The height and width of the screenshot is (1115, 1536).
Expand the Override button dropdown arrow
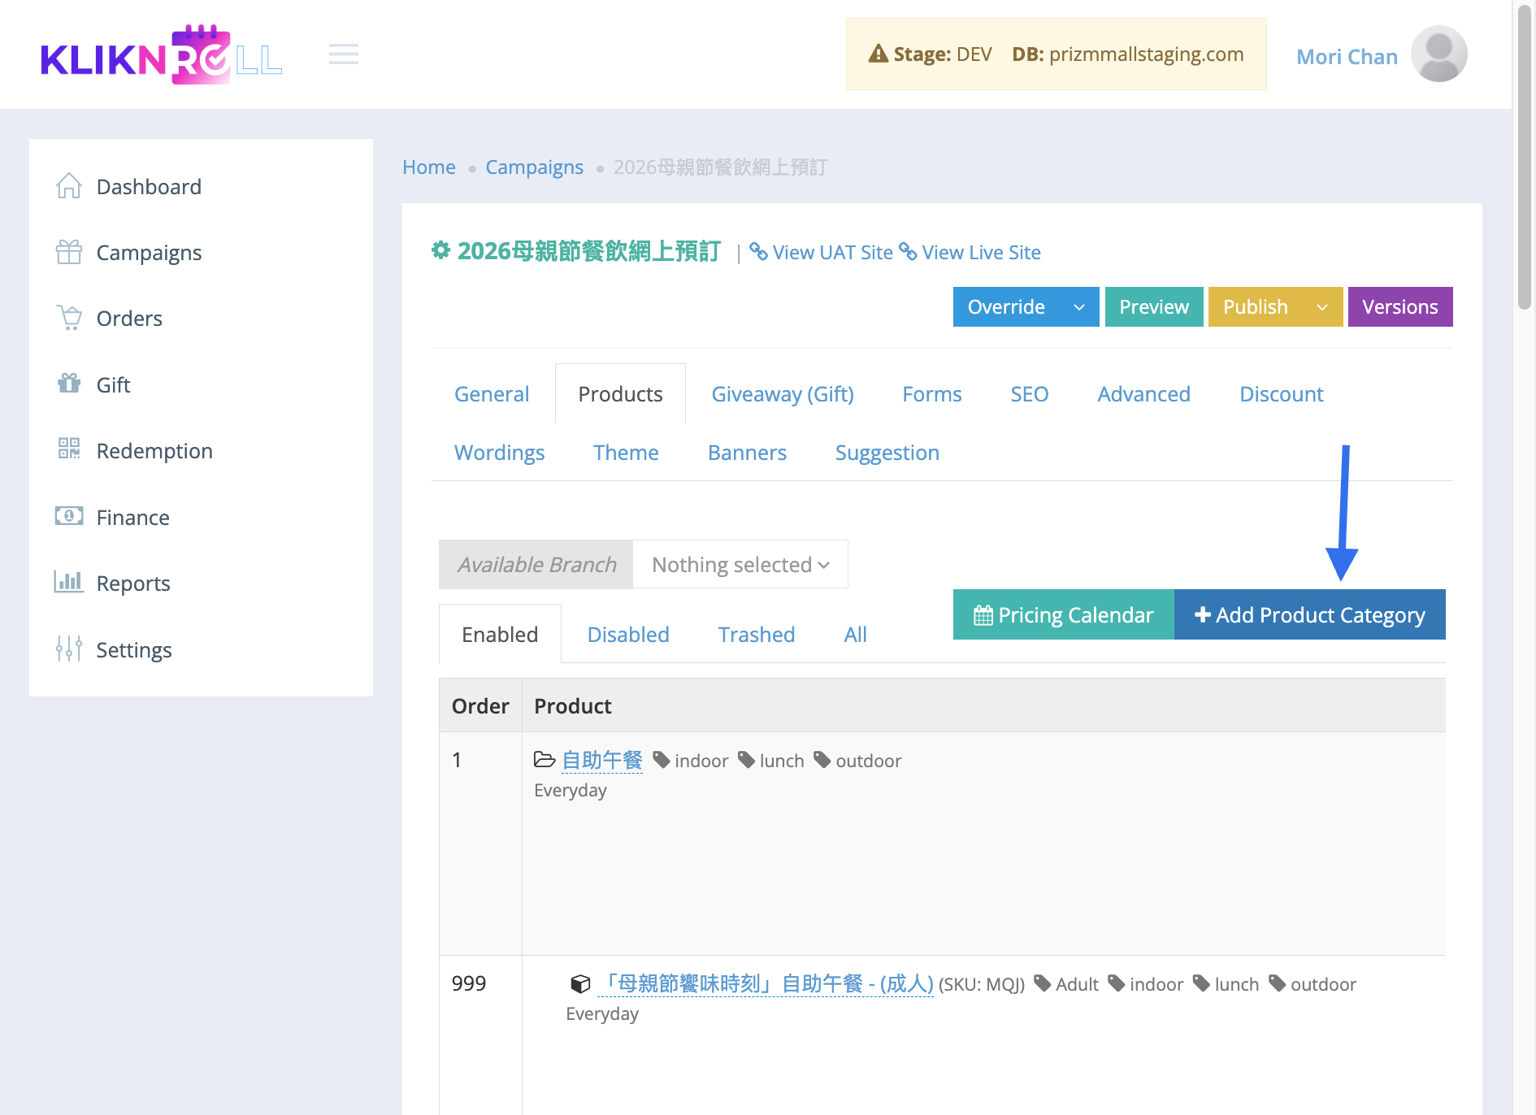point(1079,307)
